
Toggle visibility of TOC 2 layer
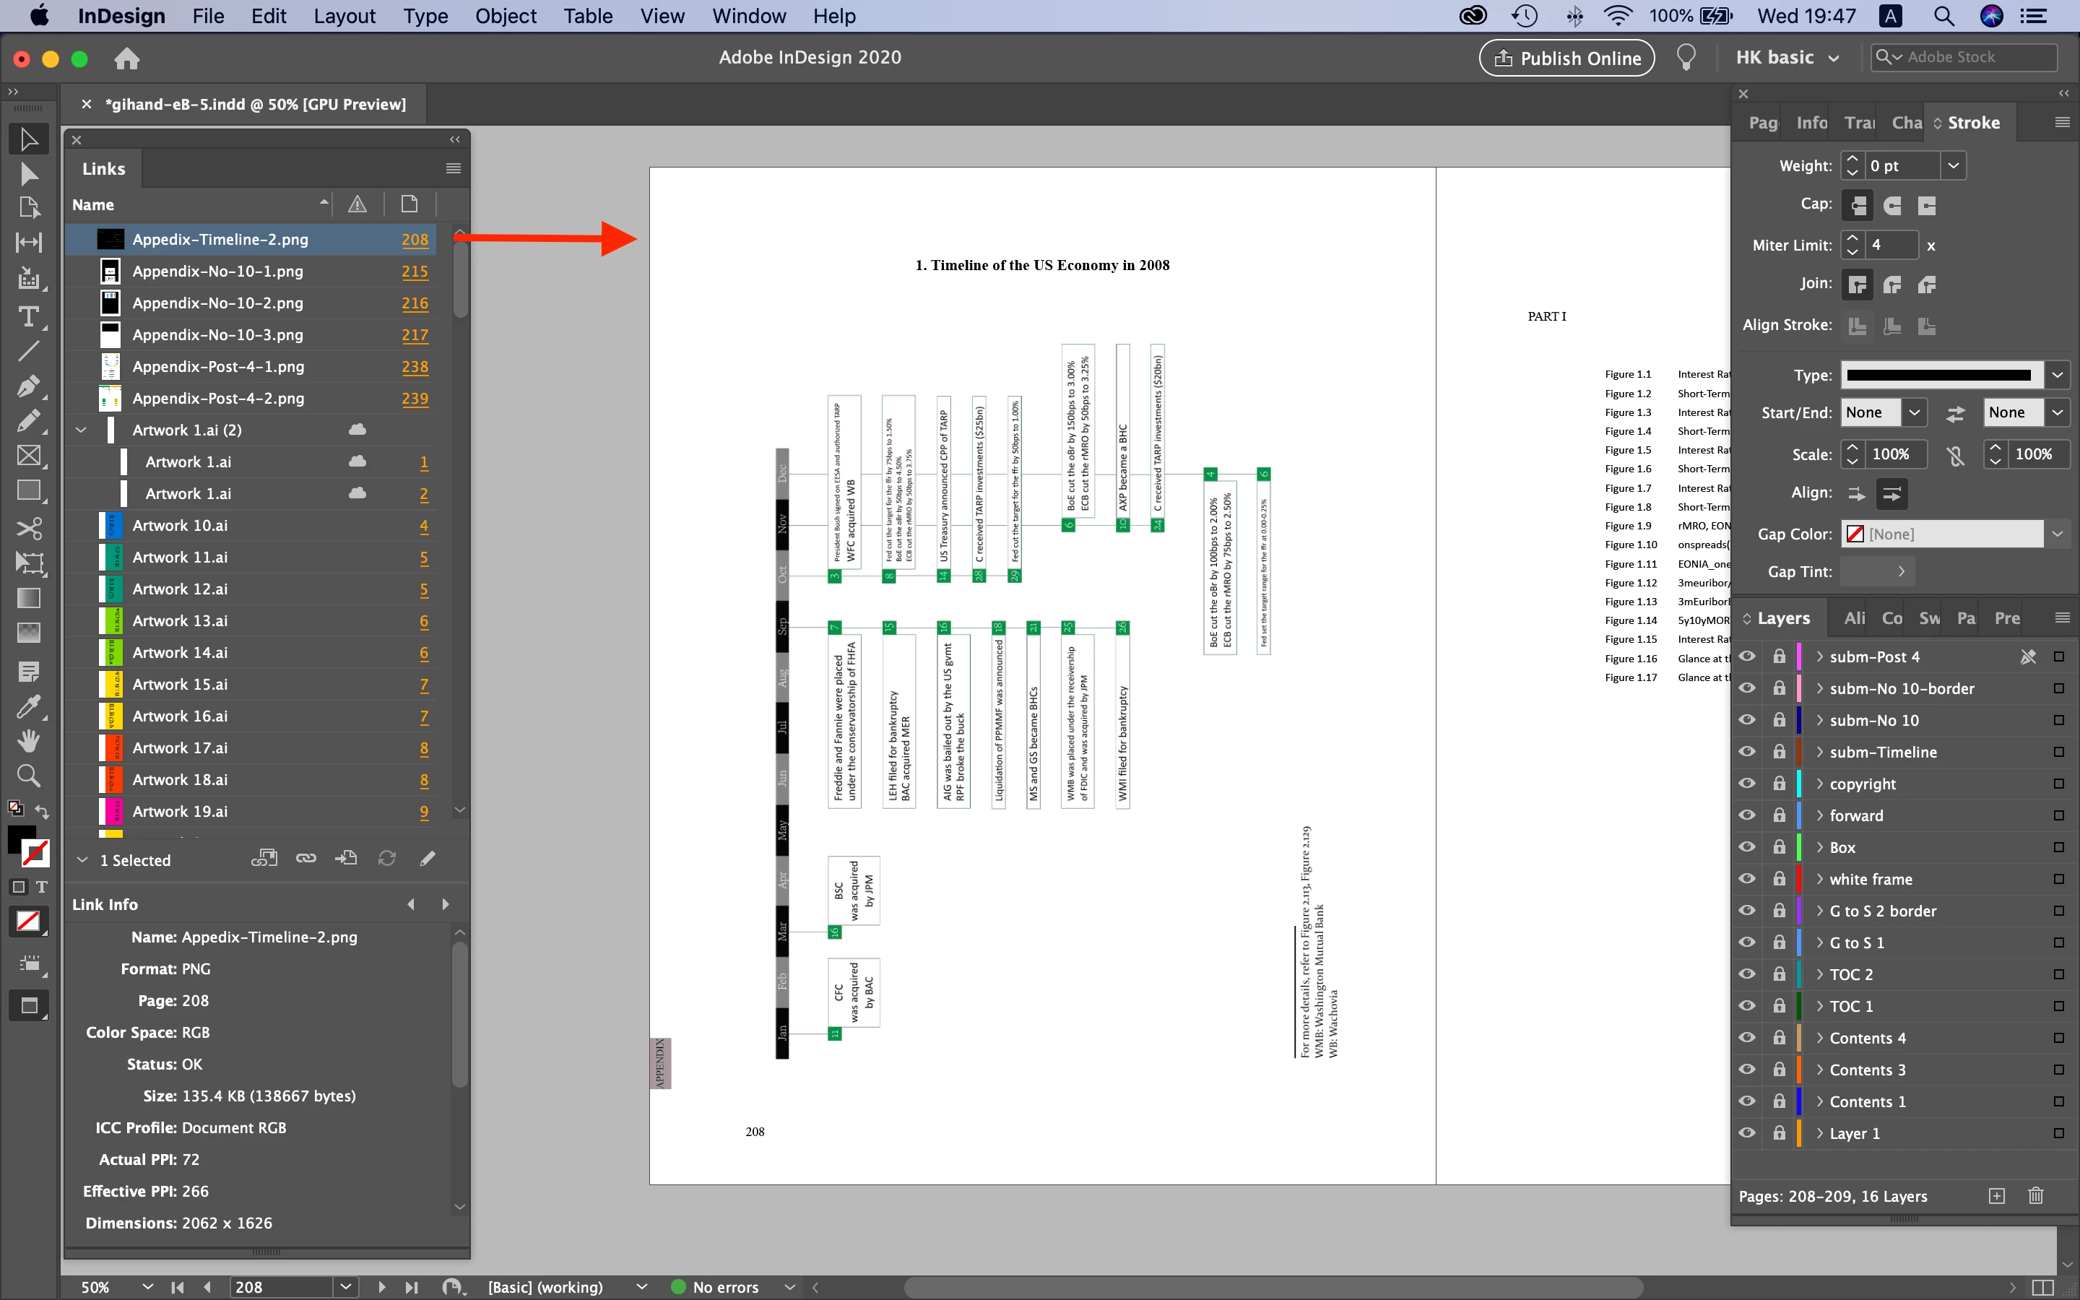[x=1746, y=974]
